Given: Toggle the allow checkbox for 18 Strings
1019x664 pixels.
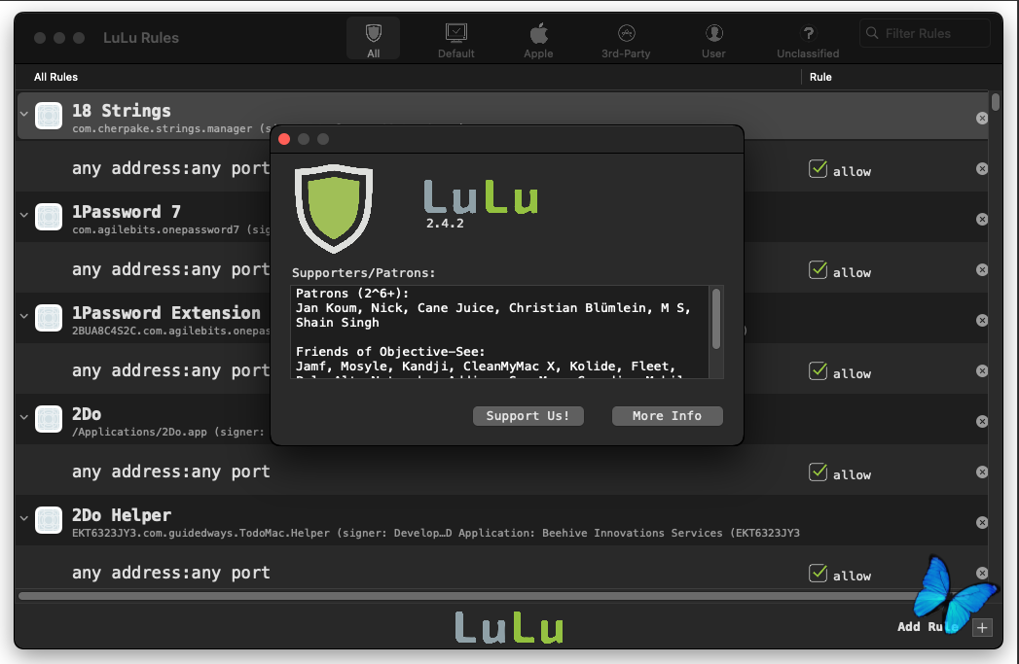Looking at the screenshot, I should (x=818, y=169).
